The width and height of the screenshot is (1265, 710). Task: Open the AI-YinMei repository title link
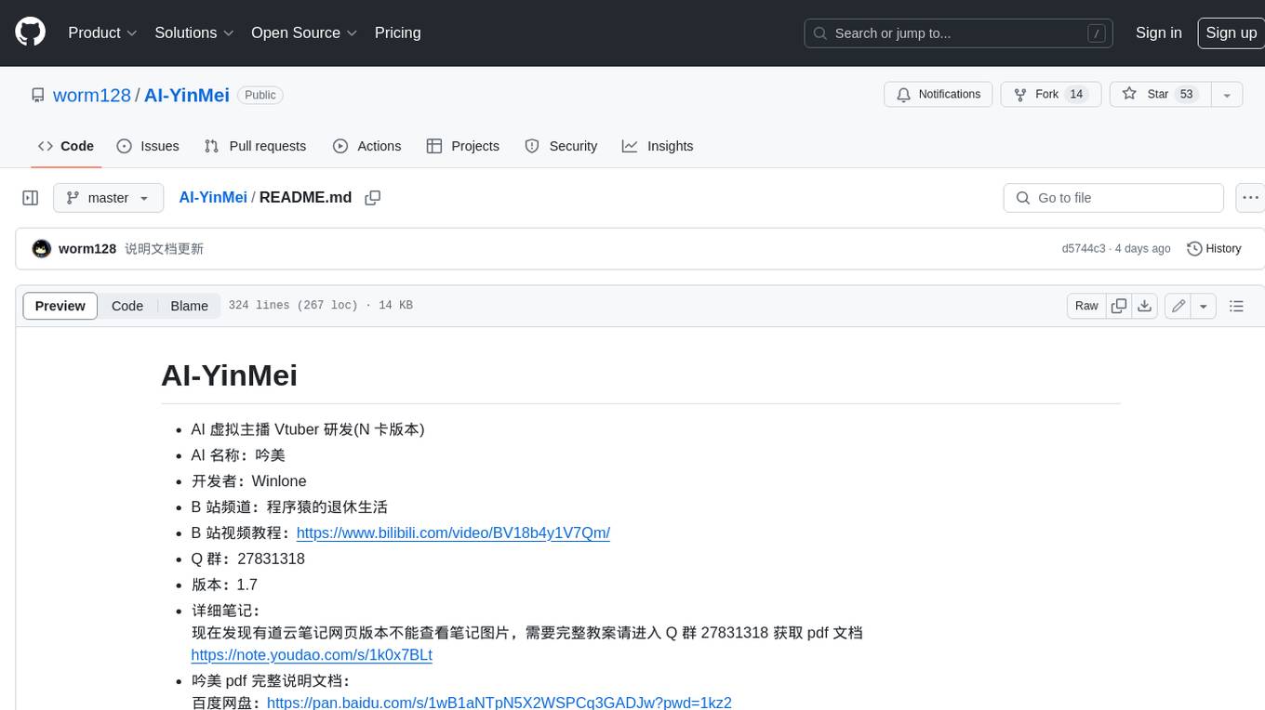pyautogui.click(x=187, y=95)
